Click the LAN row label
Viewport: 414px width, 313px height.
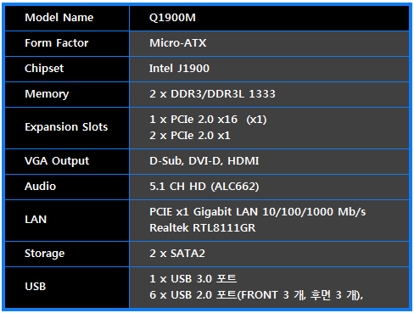click(36, 220)
